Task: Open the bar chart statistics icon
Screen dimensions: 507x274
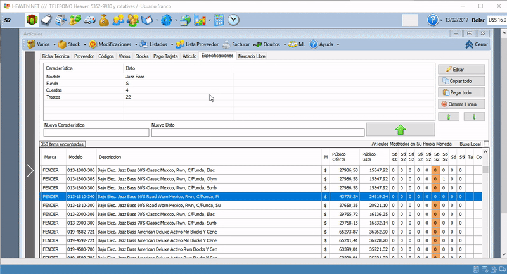Action: click(x=200, y=20)
